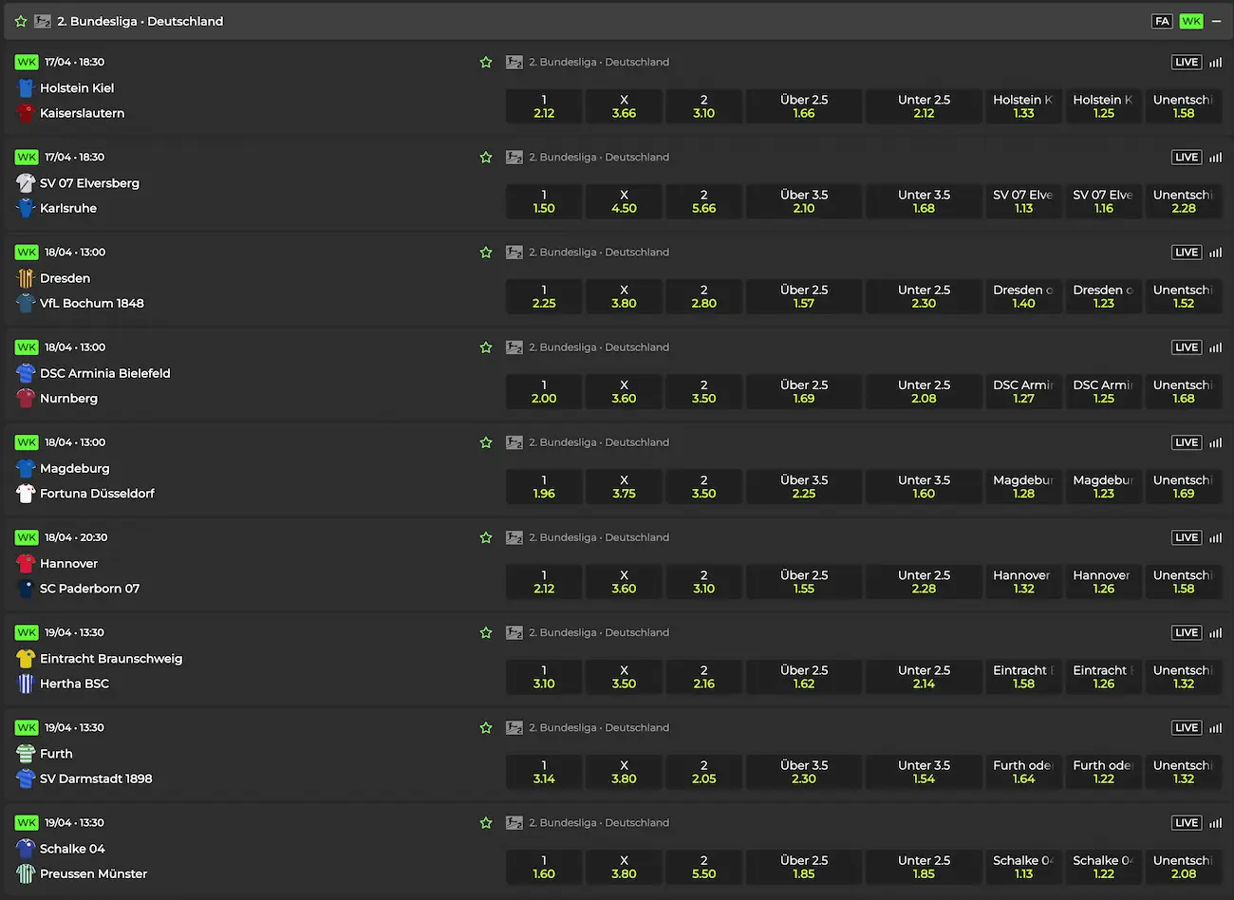Screen dimensions: 1234x900
Task: Choose Unter 2.5 at 2.14 for Braunschweig match
Action: 924,676
